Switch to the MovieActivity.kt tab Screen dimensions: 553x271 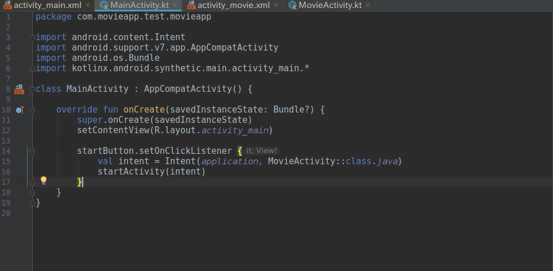330,5
